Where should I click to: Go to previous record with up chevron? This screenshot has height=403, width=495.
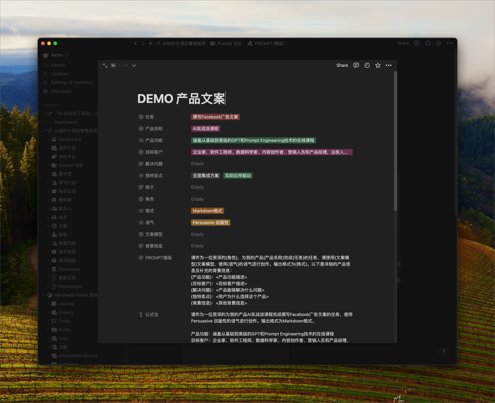tap(126, 66)
